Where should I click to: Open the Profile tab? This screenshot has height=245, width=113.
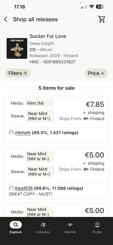(97, 227)
